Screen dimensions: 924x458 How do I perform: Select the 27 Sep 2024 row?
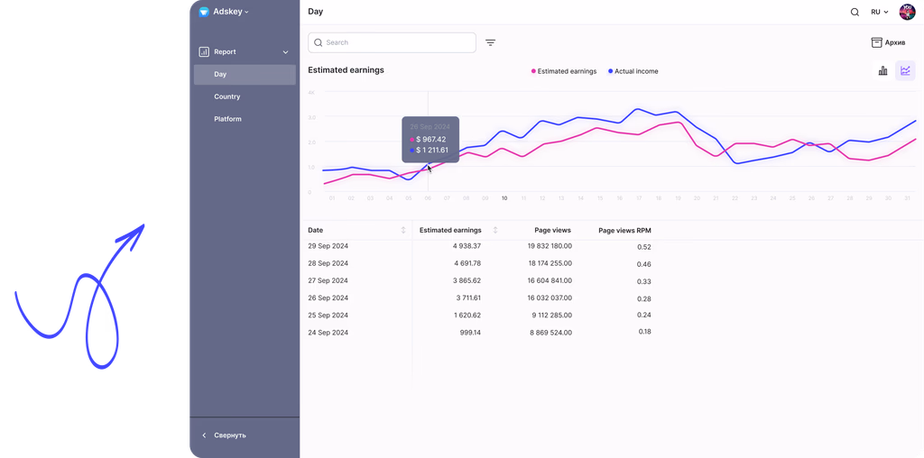[x=480, y=280]
